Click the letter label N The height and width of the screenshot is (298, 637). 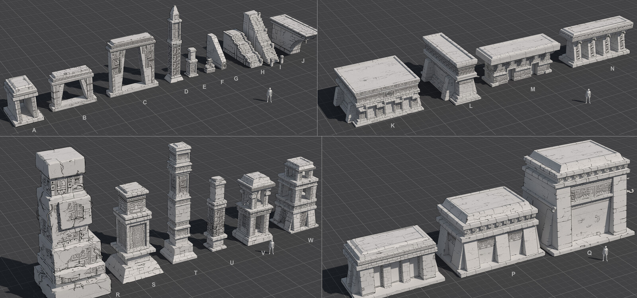(x=612, y=68)
